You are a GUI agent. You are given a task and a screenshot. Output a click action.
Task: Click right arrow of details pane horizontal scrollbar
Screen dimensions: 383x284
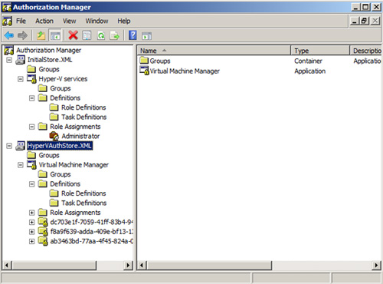[376, 266]
